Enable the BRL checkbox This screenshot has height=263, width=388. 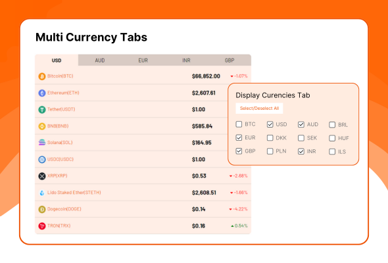click(x=332, y=125)
